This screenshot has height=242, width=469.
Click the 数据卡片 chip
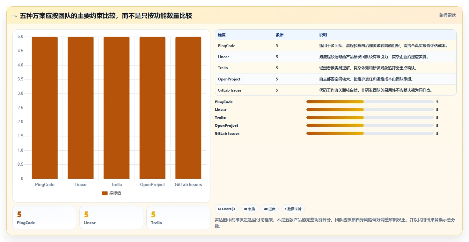(293, 209)
